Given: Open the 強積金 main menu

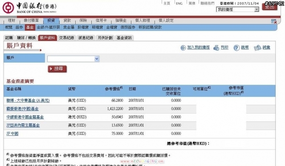Looking at the screenshot, I should (x=121, y=20).
